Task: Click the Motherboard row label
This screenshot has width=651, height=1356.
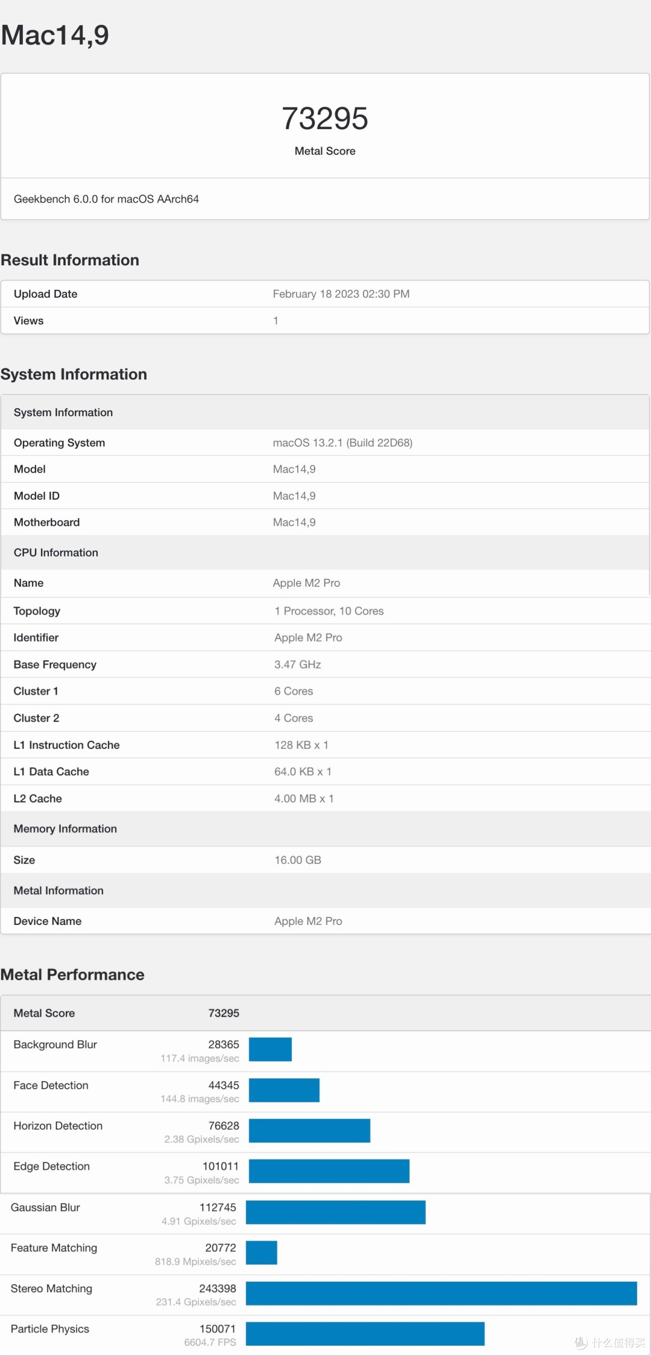Action: pos(46,522)
